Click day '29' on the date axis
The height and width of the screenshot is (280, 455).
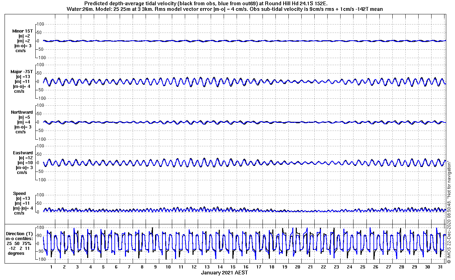point(414,267)
